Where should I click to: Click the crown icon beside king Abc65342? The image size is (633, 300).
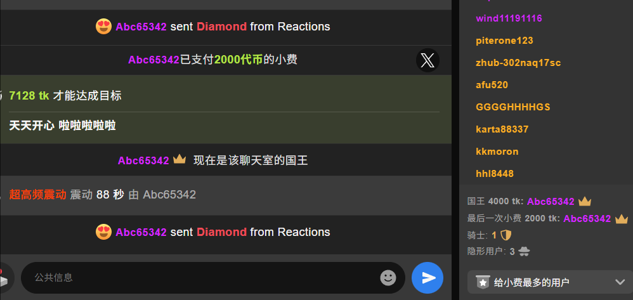(x=585, y=201)
